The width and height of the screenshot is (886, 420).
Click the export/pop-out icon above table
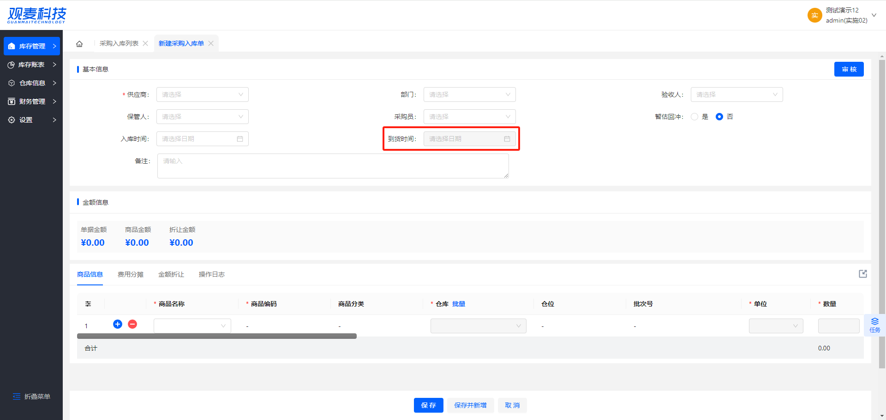click(863, 274)
